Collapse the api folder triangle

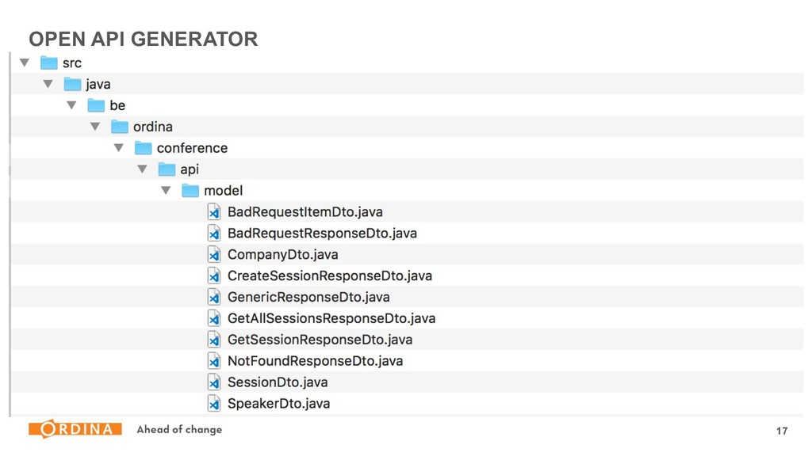(x=143, y=169)
